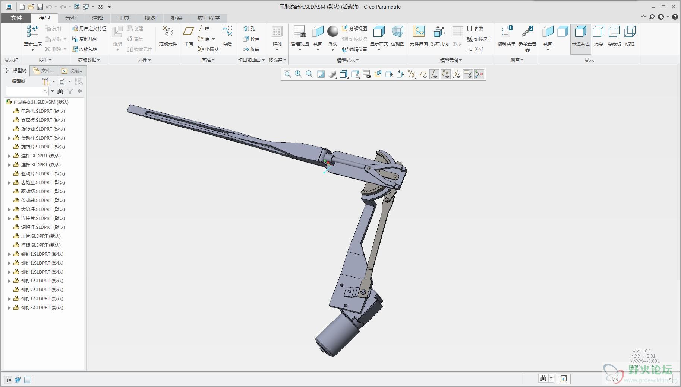Click the Regenerate (重新生成) icon
Viewport: 681px width, 387px height.
click(32, 32)
